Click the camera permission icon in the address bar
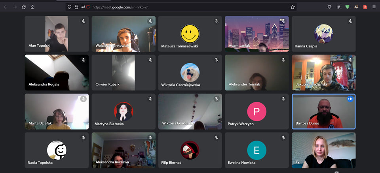 (88, 7)
